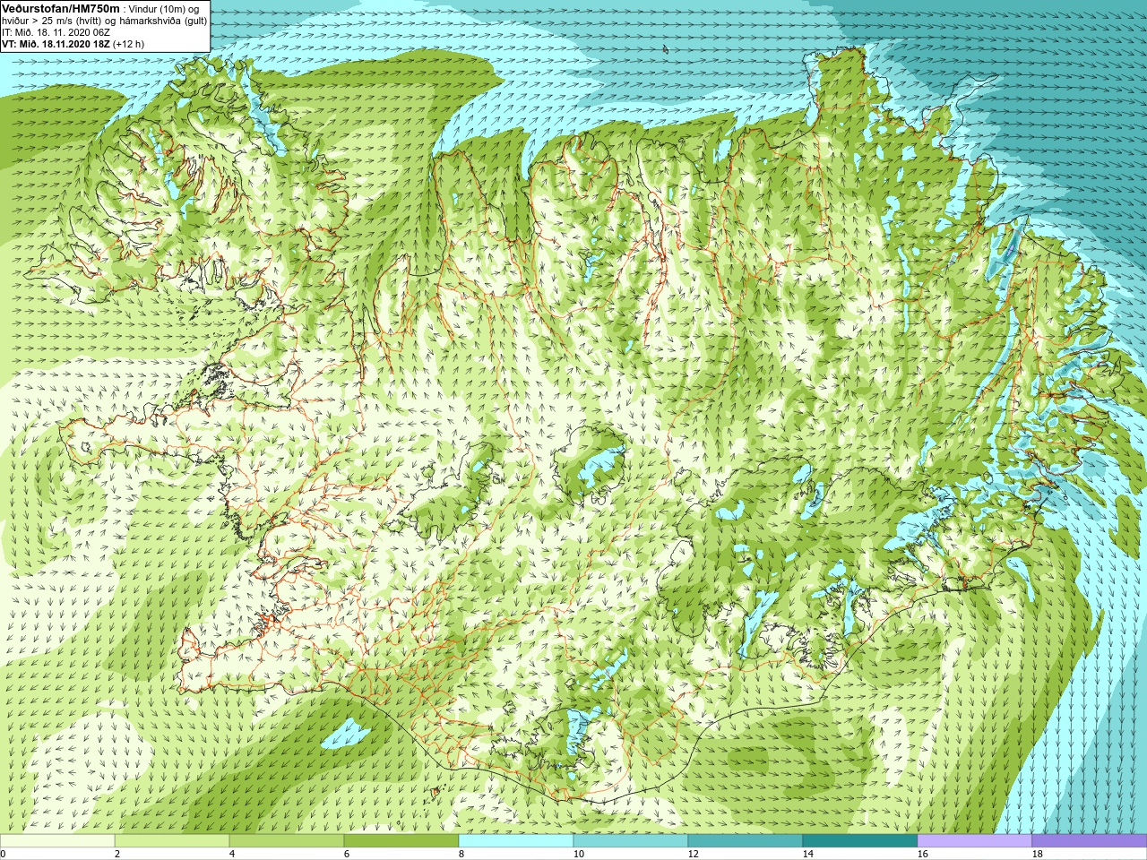Viewport: 1147px width, 860px height.
Task: Click the scale label '6'
Action: point(347,855)
